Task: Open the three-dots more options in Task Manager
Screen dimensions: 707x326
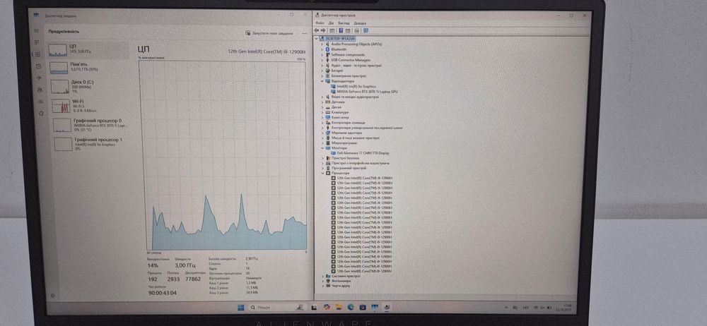Action: pyautogui.click(x=305, y=33)
